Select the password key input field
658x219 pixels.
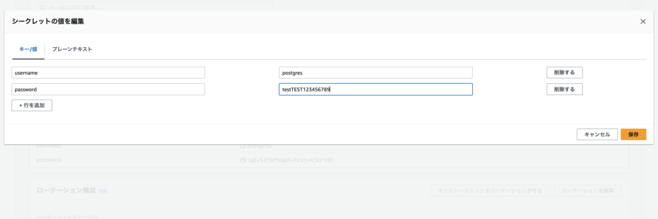(108, 89)
